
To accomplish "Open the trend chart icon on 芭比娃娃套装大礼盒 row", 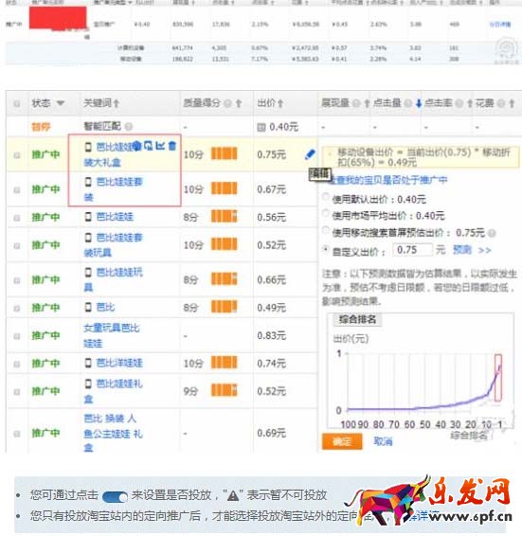I will [x=160, y=146].
